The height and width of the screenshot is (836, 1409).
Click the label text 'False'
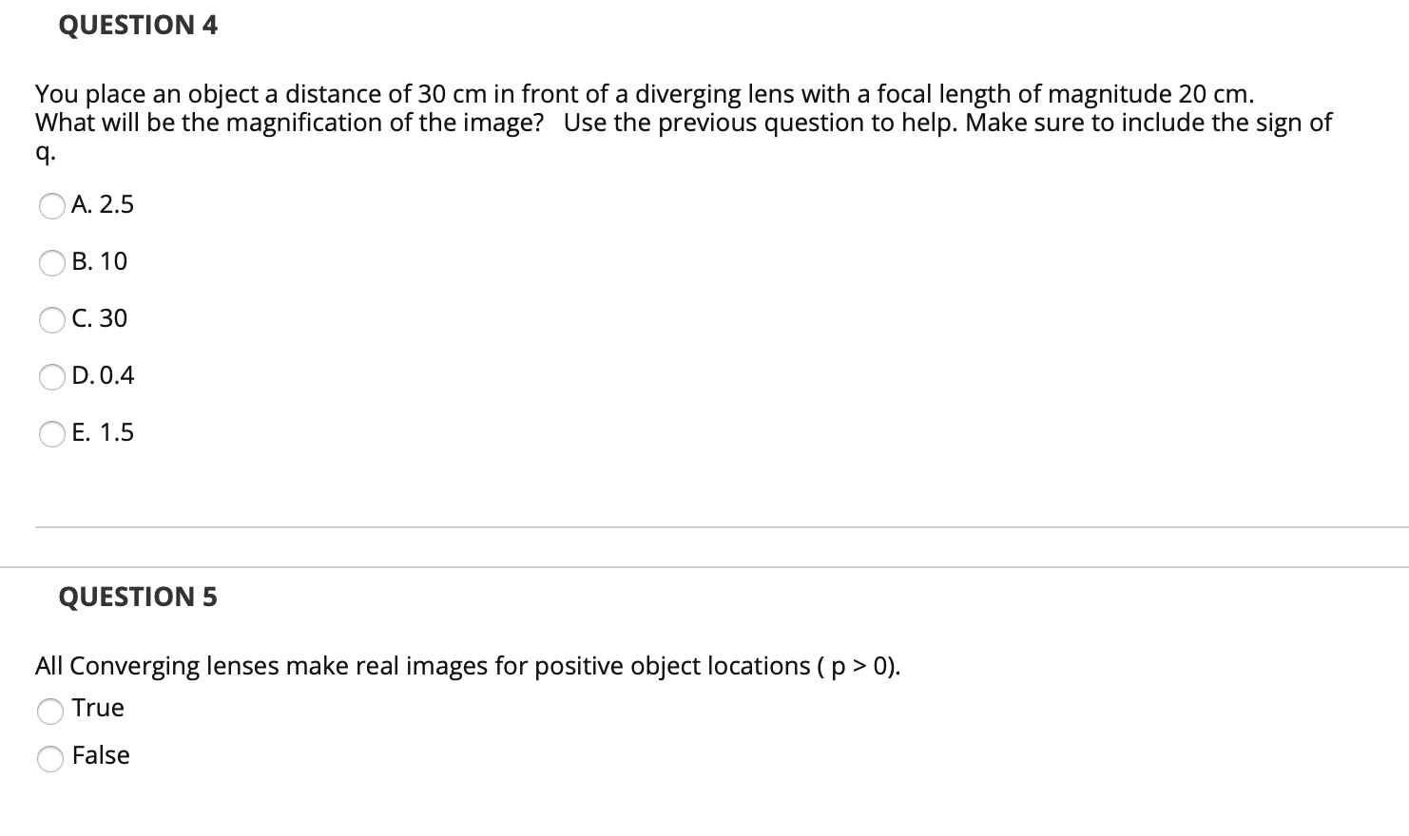click(x=100, y=755)
